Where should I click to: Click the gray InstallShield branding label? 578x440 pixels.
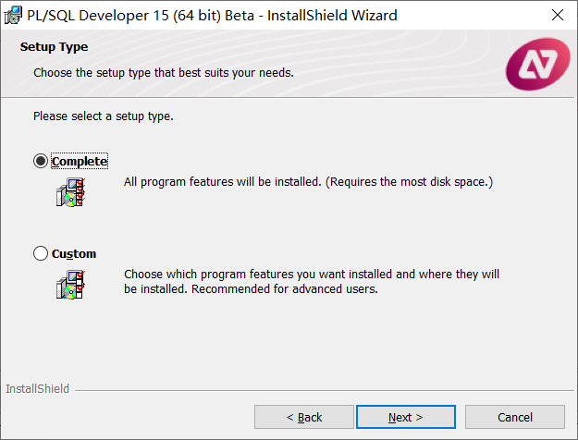tap(37, 389)
